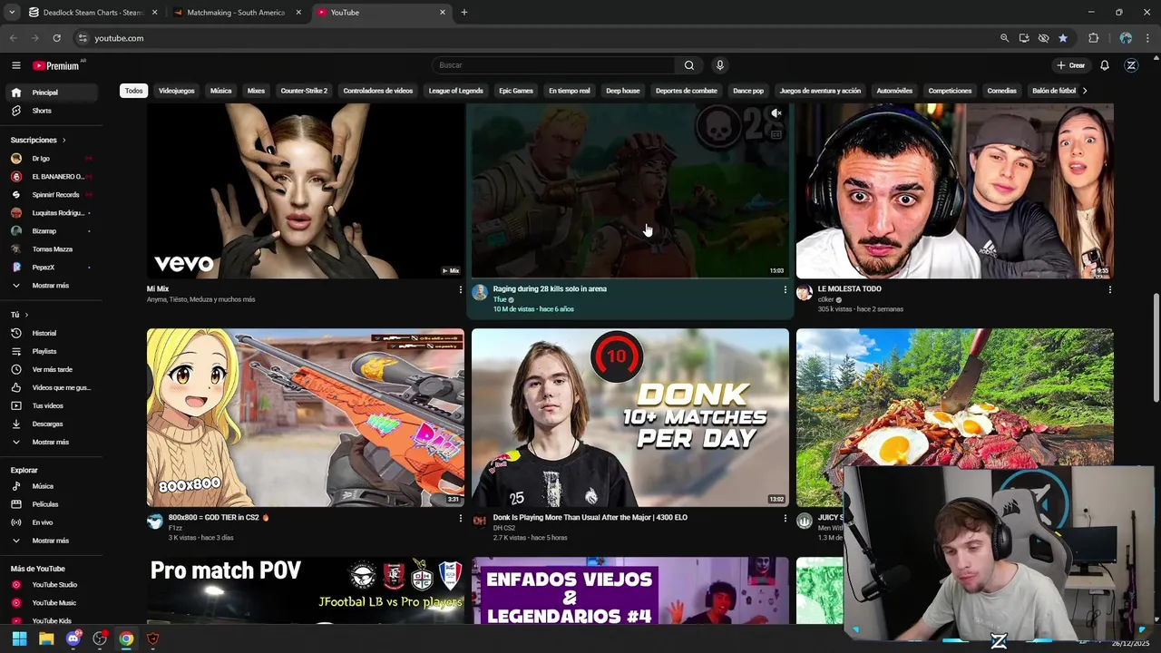The image size is (1161, 653).
Task: Open the Chrome extensions puzzle icon
Action: click(x=1093, y=38)
